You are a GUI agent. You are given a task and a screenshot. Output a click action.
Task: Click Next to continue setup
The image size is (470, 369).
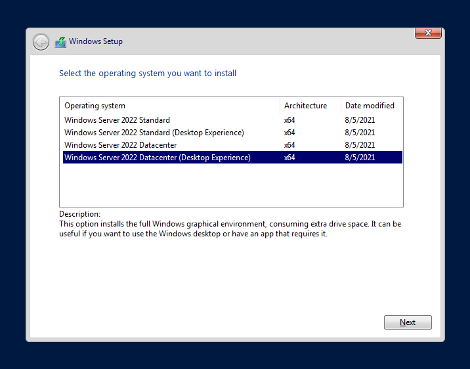[408, 322]
